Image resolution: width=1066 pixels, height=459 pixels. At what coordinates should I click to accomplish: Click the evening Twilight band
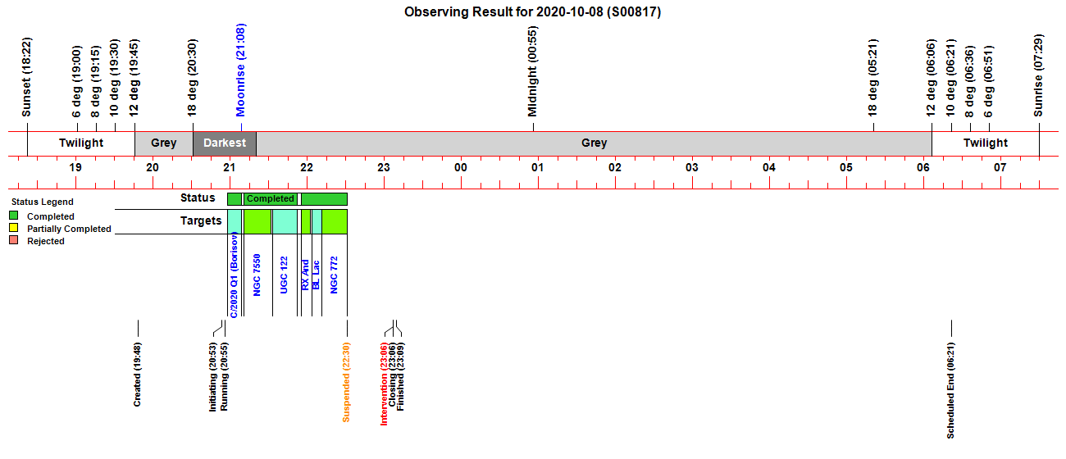click(x=81, y=143)
